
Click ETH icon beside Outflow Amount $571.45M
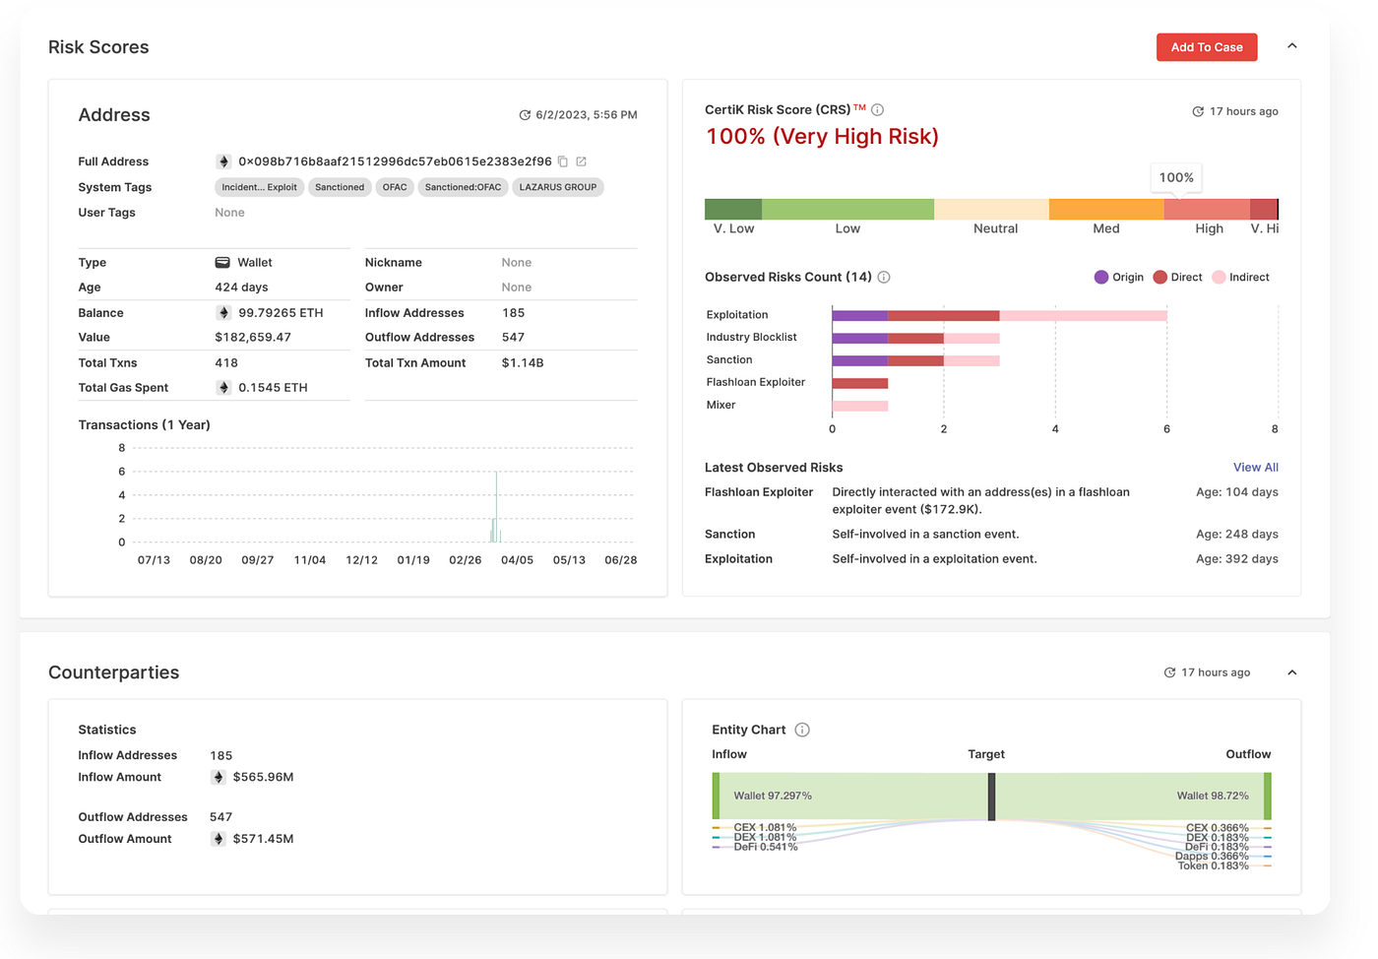[219, 839]
